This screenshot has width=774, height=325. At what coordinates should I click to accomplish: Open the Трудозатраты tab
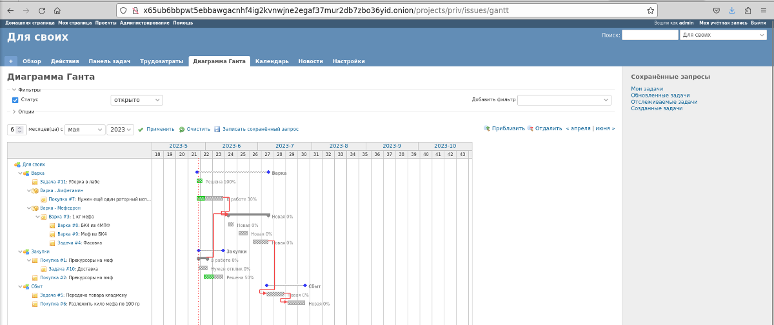click(x=161, y=61)
